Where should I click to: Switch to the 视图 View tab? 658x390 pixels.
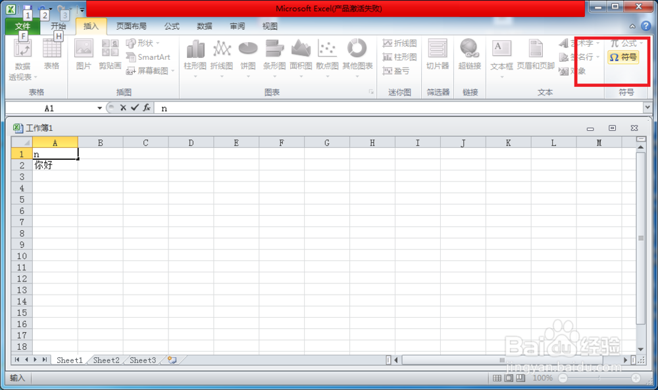pos(270,26)
